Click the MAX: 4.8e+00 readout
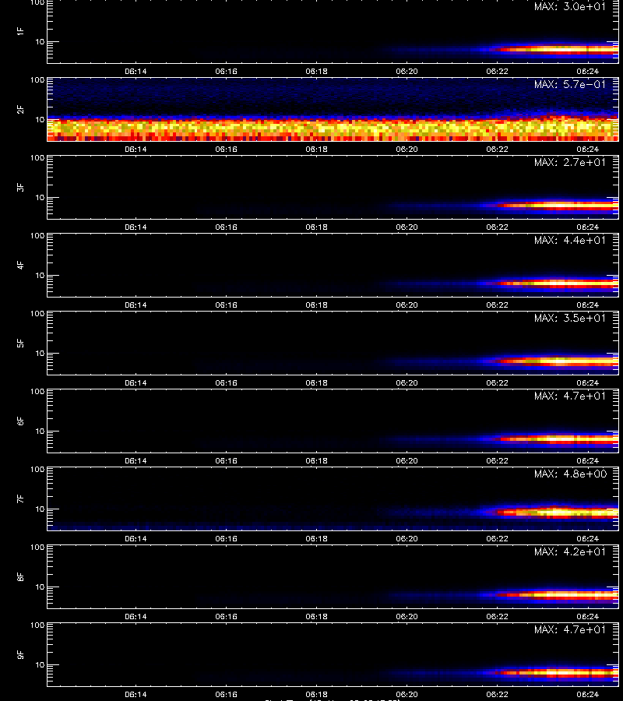Image resolution: width=623 pixels, height=701 pixels. [570, 474]
